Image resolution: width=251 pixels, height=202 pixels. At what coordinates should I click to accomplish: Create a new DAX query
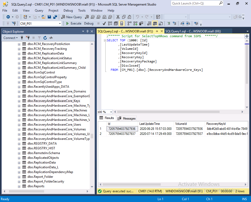[110, 17]
